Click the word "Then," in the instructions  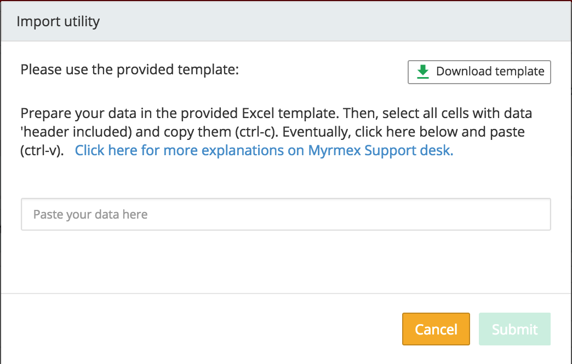(x=363, y=114)
